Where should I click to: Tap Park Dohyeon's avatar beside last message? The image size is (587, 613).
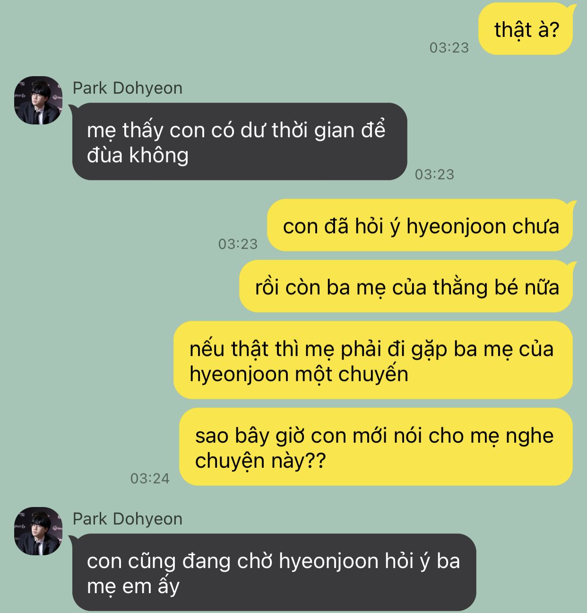click(x=38, y=531)
